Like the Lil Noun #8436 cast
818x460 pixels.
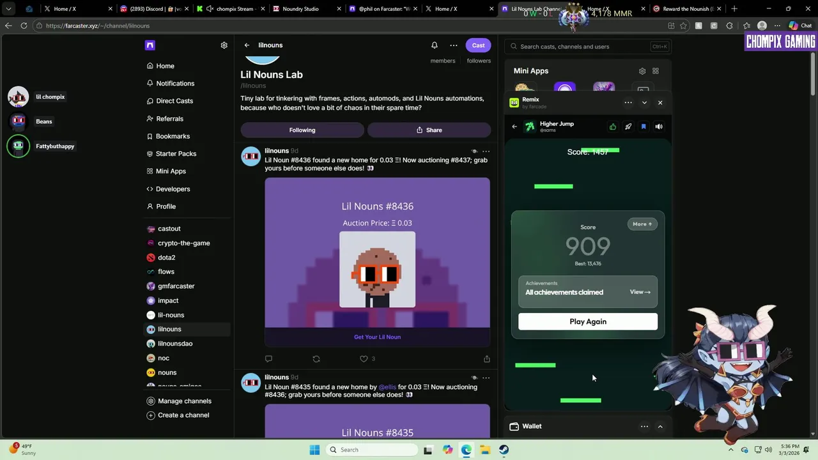pyautogui.click(x=364, y=359)
